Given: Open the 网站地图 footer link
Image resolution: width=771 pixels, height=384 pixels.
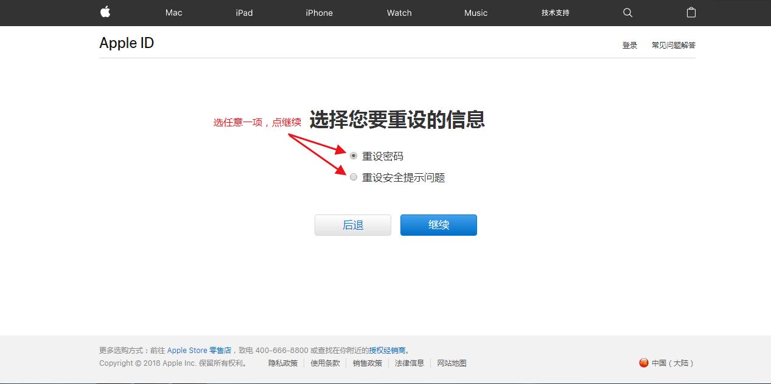Looking at the screenshot, I should [452, 363].
